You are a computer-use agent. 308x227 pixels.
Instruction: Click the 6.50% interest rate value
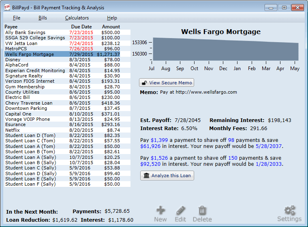189,128
